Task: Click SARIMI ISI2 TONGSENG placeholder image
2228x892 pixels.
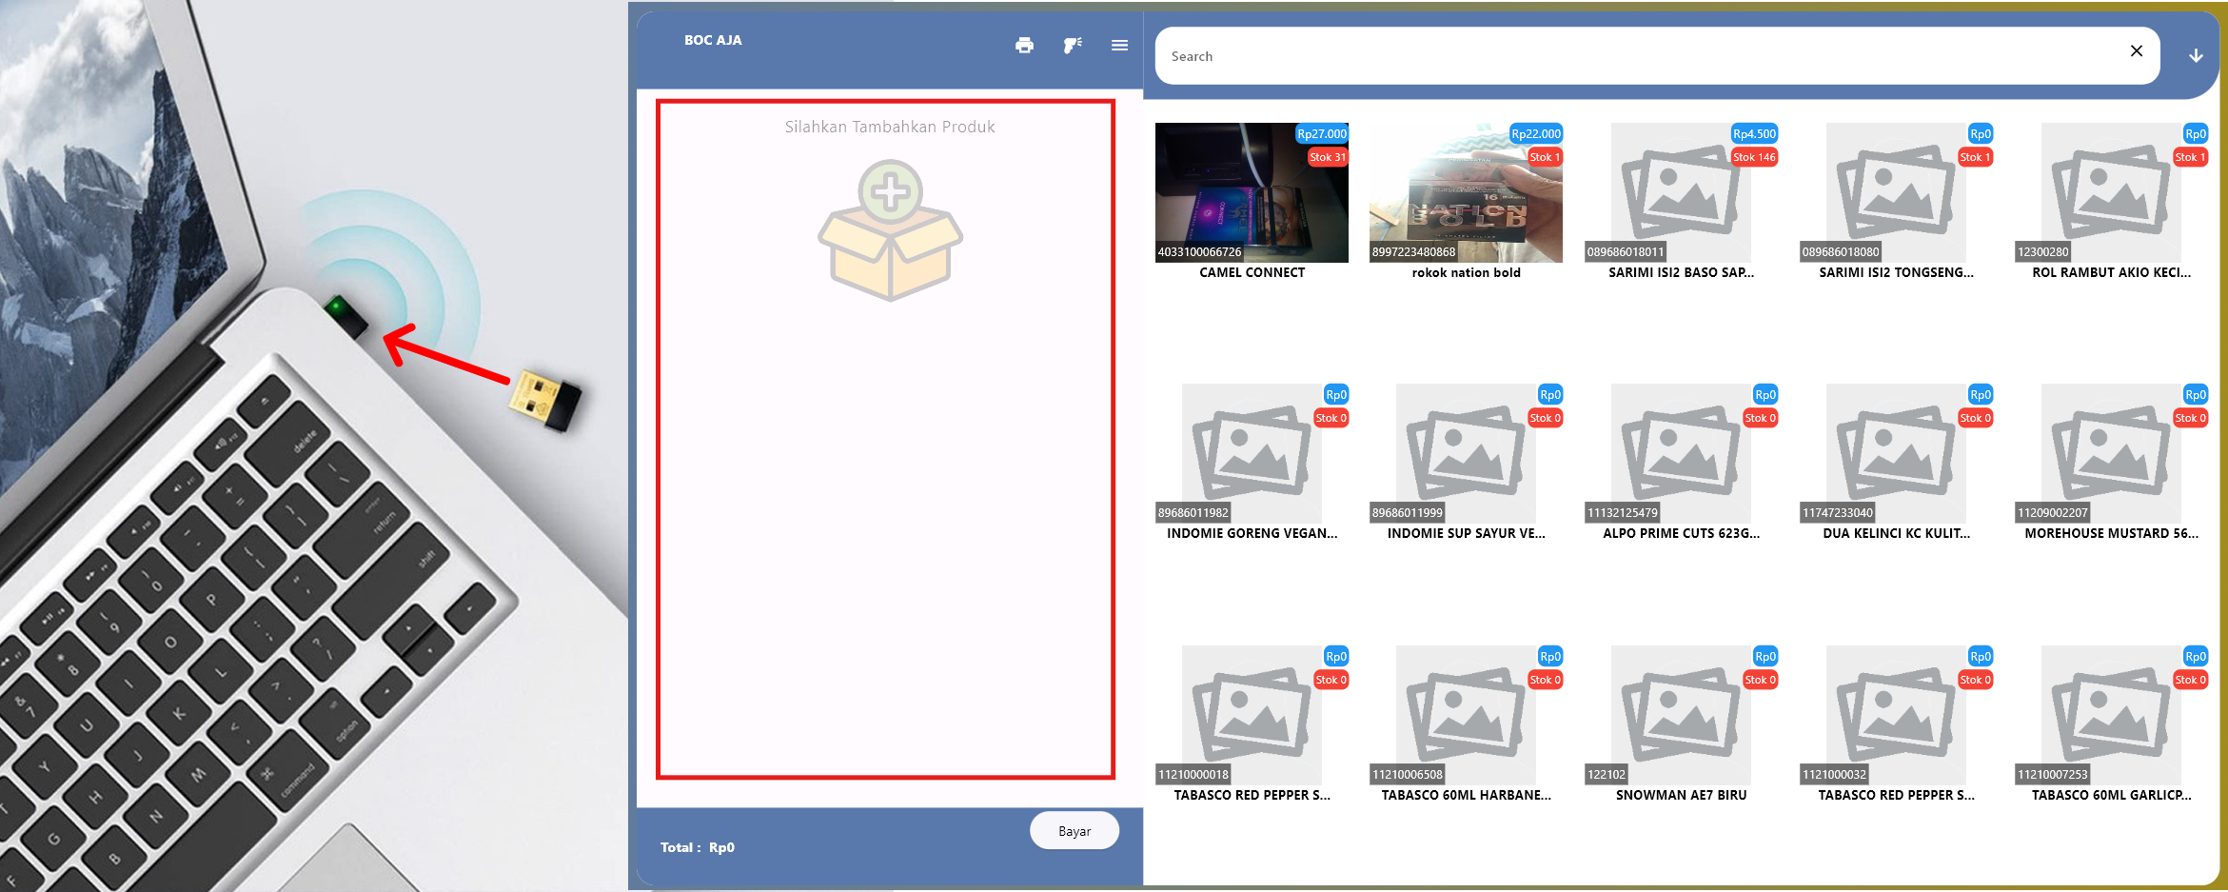Action: click(x=1896, y=192)
